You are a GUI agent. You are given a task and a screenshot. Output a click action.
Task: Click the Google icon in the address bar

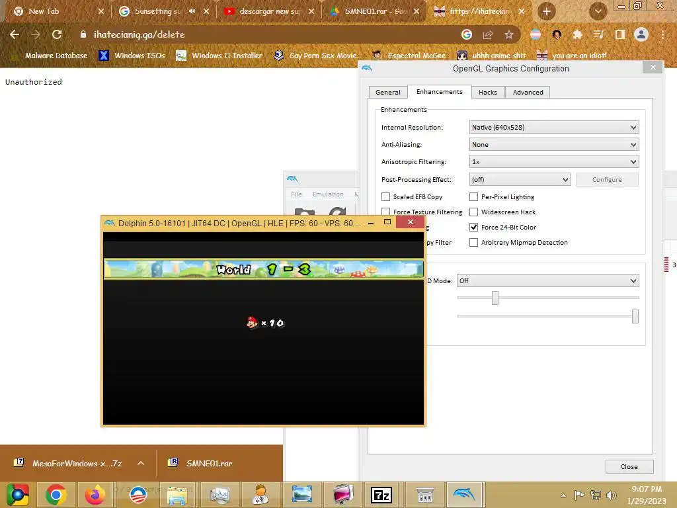pos(467,34)
